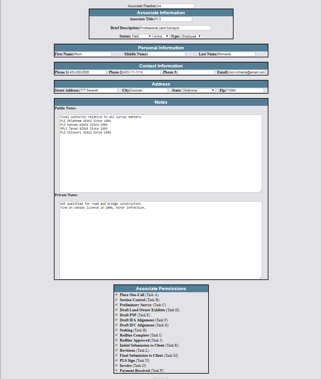Click the Brief Description text field
The height and width of the screenshot is (379, 322).
coord(175,28)
